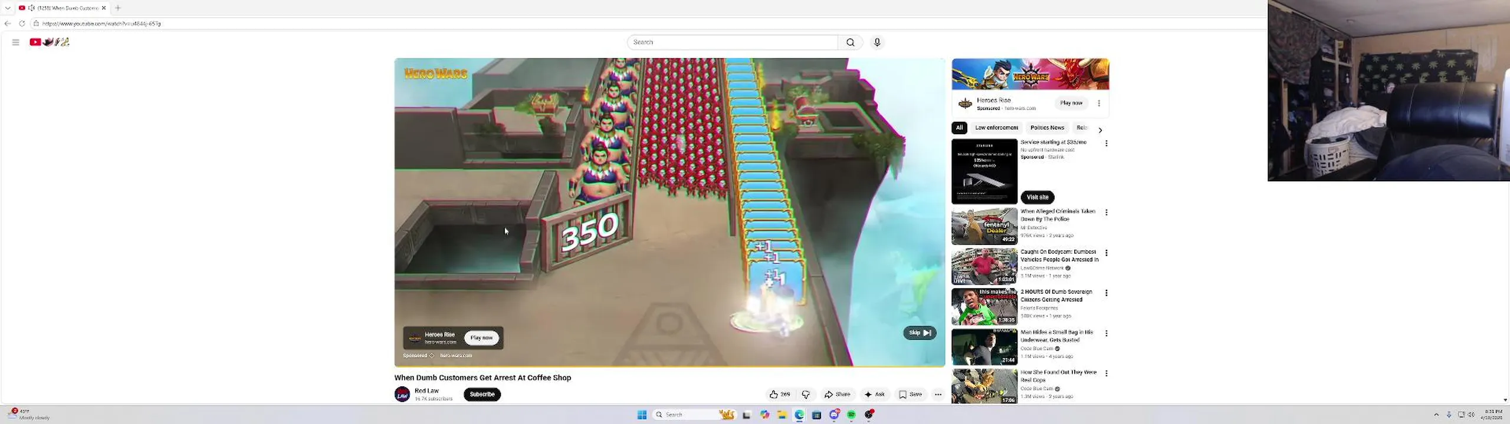
Task: Like the video with thumbs-up button
Action: (779, 395)
